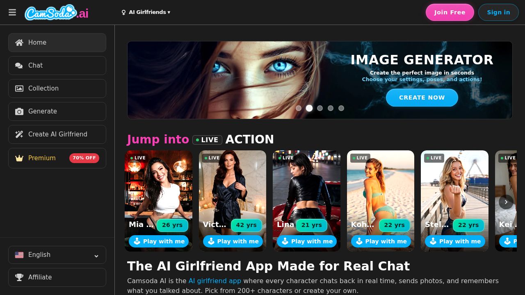Click the 42 yrs age badge
Image resolution: width=525 pixels, height=295 pixels.
point(247,225)
